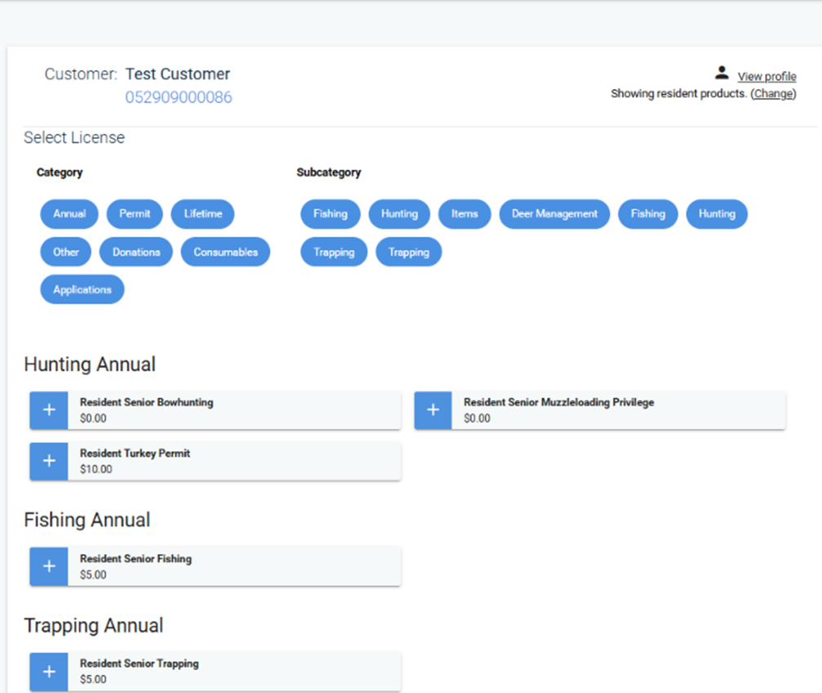The height and width of the screenshot is (693, 822).
Task: Add Resident Senior Trapping using plus icon
Action: 49,671
